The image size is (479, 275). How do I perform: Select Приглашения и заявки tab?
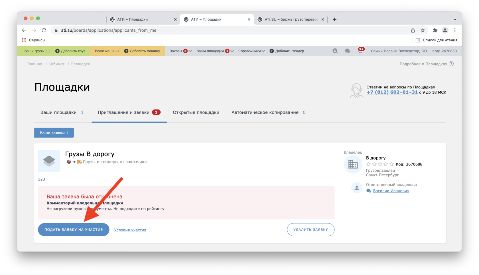(x=129, y=112)
